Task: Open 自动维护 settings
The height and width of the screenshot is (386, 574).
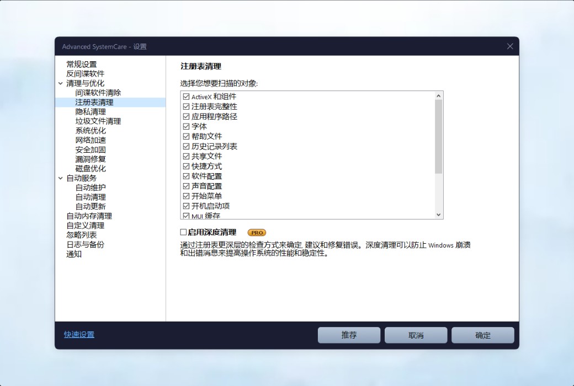Action: pos(91,187)
